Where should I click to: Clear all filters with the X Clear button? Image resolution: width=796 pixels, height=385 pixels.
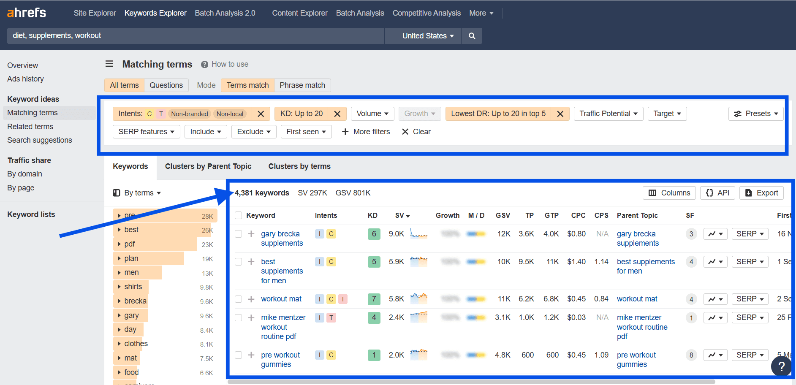coord(416,132)
